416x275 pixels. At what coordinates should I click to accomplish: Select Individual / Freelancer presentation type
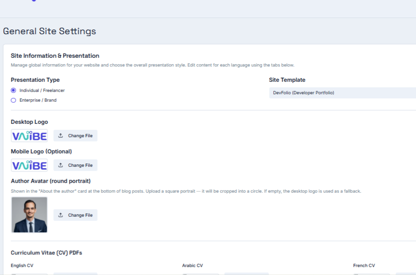pyautogui.click(x=13, y=91)
